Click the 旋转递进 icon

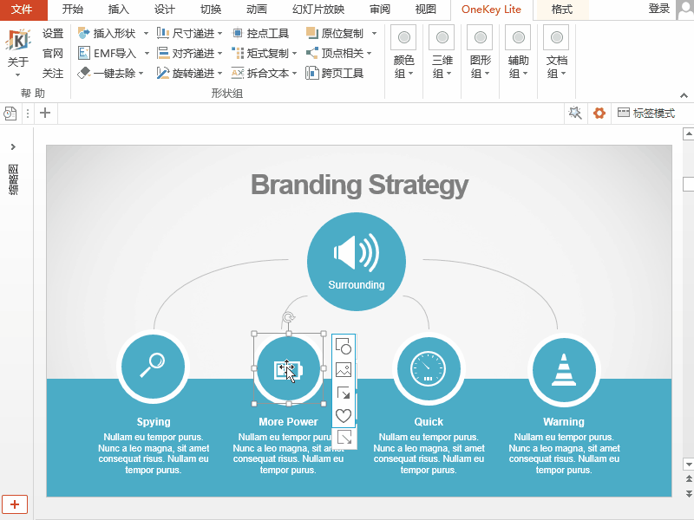pyautogui.click(x=163, y=73)
